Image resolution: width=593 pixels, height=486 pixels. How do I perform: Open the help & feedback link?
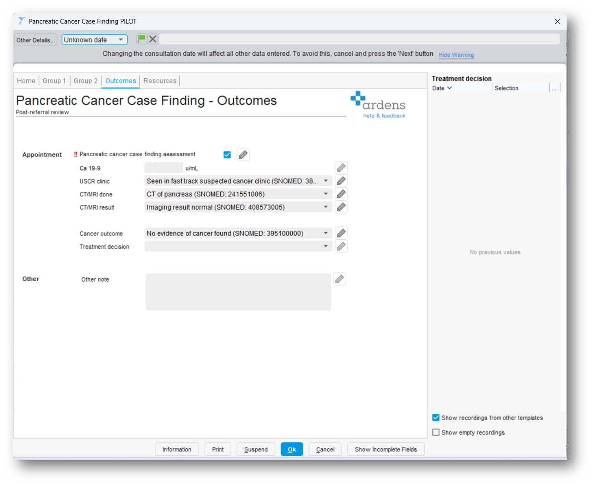(384, 116)
